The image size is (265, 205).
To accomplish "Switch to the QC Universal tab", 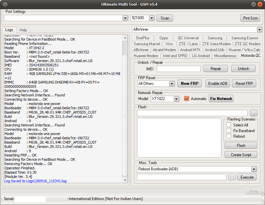I will click(x=188, y=38).
